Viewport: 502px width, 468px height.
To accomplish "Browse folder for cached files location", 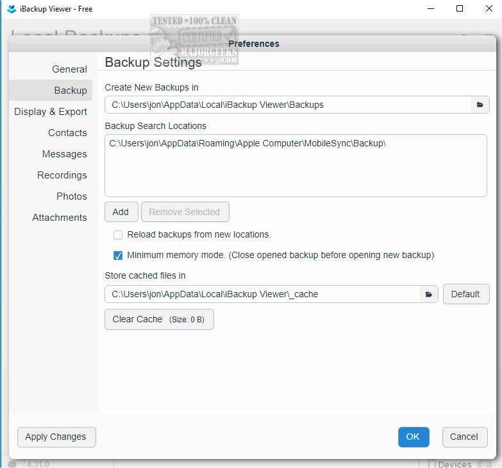I will point(429,294).
